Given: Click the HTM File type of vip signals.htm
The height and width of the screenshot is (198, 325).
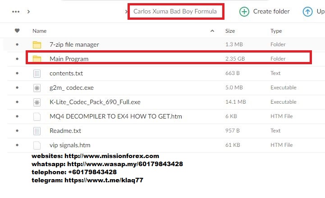Looking at the screenshot, I should [x=281, y=145].
